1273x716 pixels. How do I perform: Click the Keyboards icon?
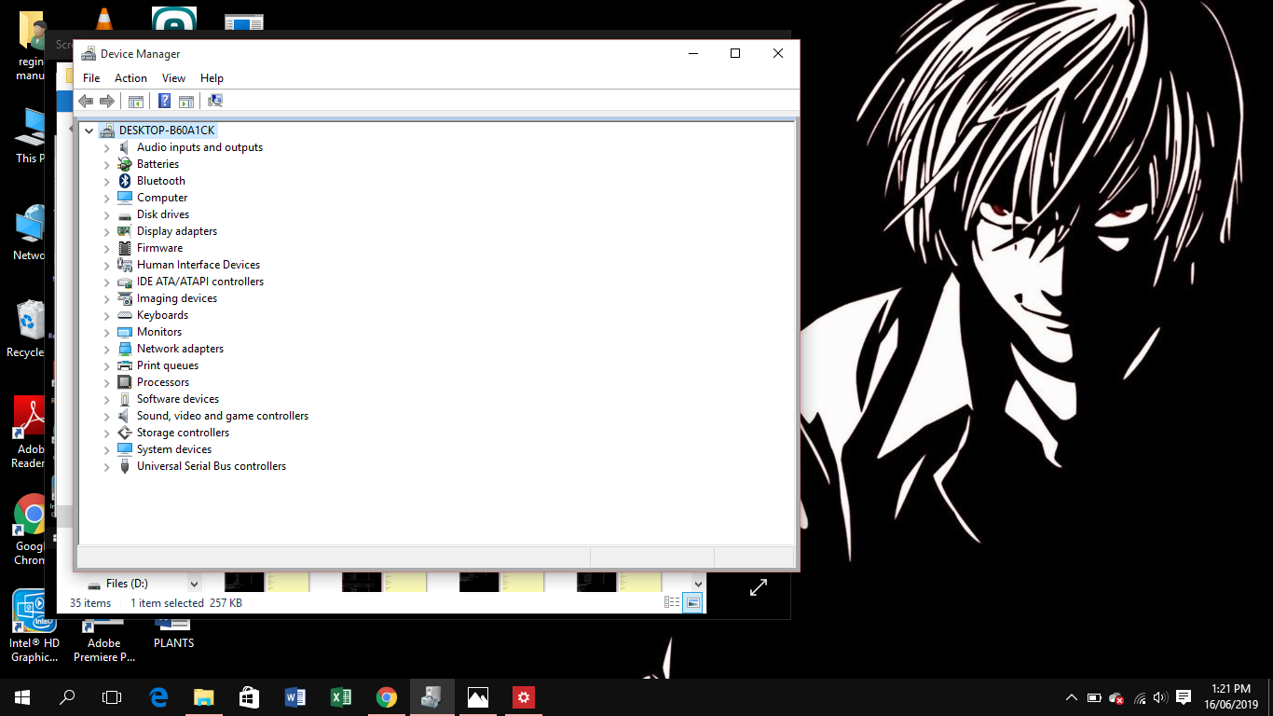125,315
